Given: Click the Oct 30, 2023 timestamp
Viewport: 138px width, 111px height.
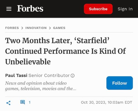Looking at the screenshot, I should tap(107, 102).
